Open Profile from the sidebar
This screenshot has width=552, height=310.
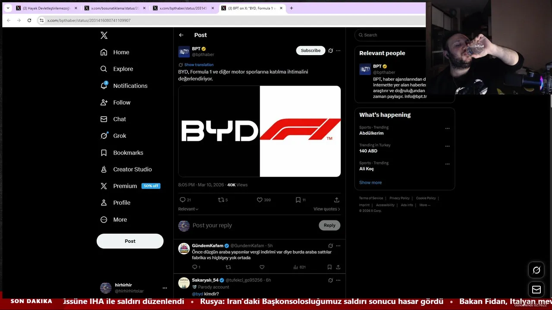(115, 202)
